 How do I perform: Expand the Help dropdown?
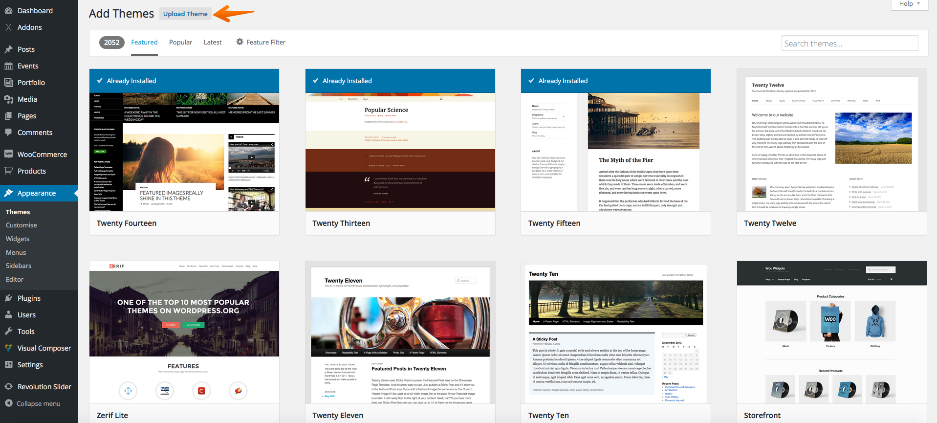point(910,4)
